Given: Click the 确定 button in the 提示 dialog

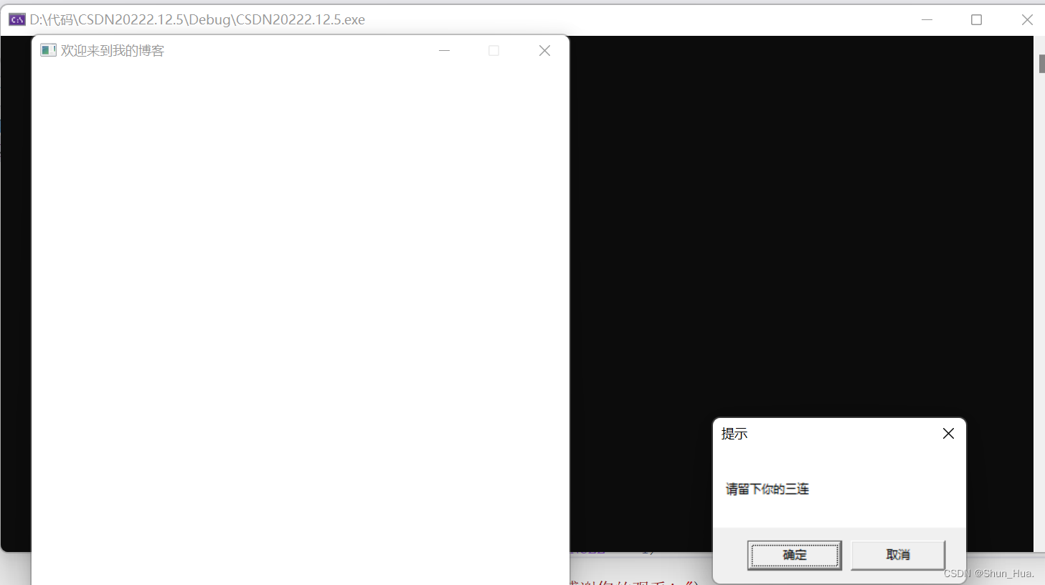Looking at the screenshot, I should coord(794,555).
